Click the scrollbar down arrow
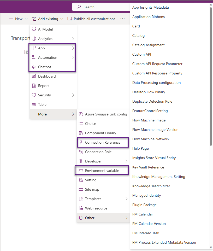The height and width of the screenshot is (251, 213). tap(211, 248)
